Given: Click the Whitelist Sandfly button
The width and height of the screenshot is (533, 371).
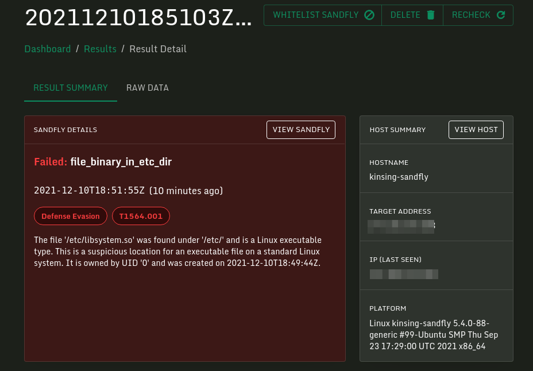Looking at the screenshot, I should 323,16.
